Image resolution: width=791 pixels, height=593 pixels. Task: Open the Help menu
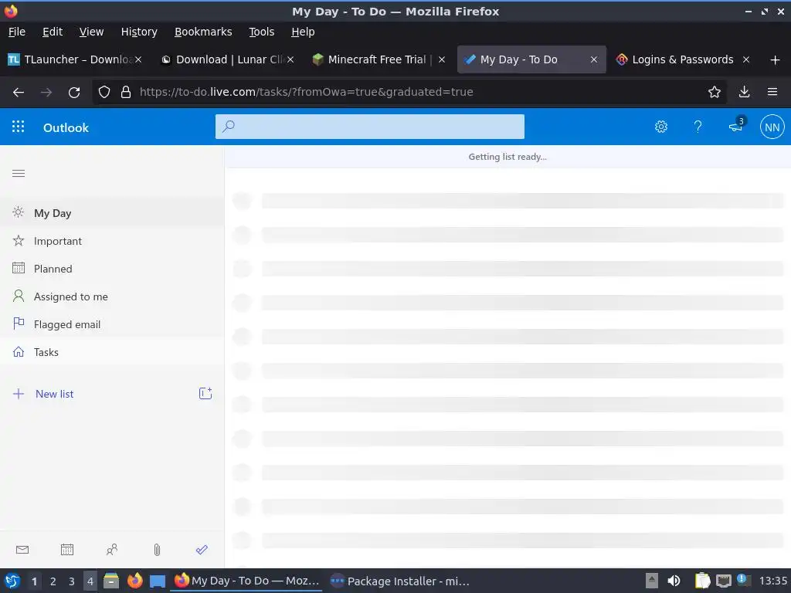tap(303, 32)
